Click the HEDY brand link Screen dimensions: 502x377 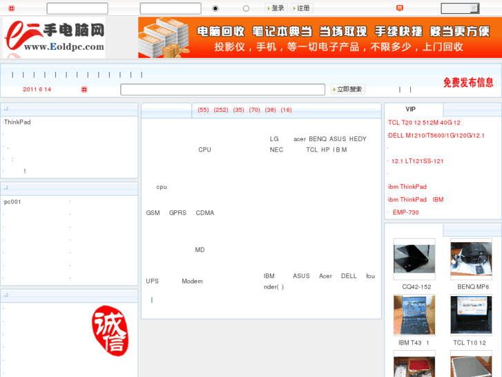358,139
